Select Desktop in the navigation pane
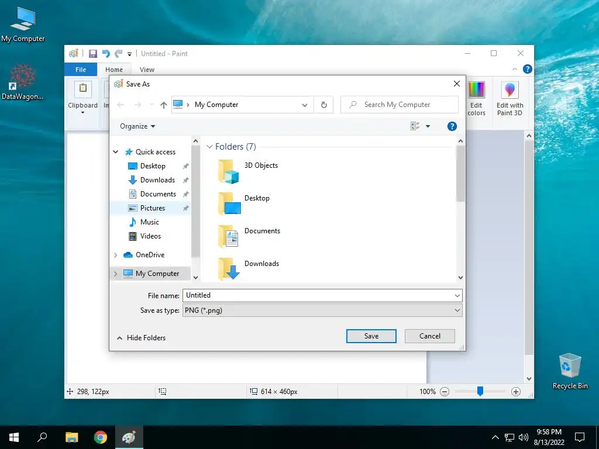599x449 pixels. [x=152, y=166]
